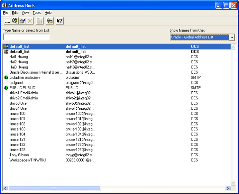Open the View menu
This screenshot has height=194, width=239.
(25, 13)
